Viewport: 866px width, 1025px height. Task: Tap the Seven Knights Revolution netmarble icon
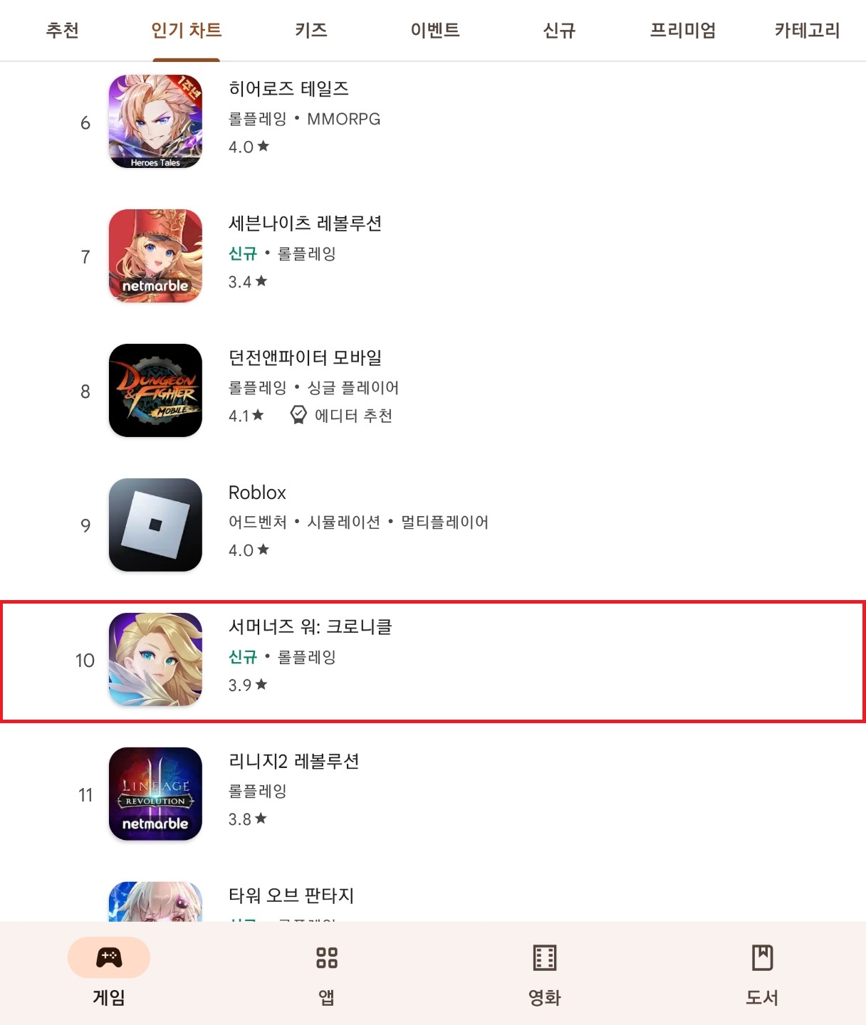pos(155,256)
